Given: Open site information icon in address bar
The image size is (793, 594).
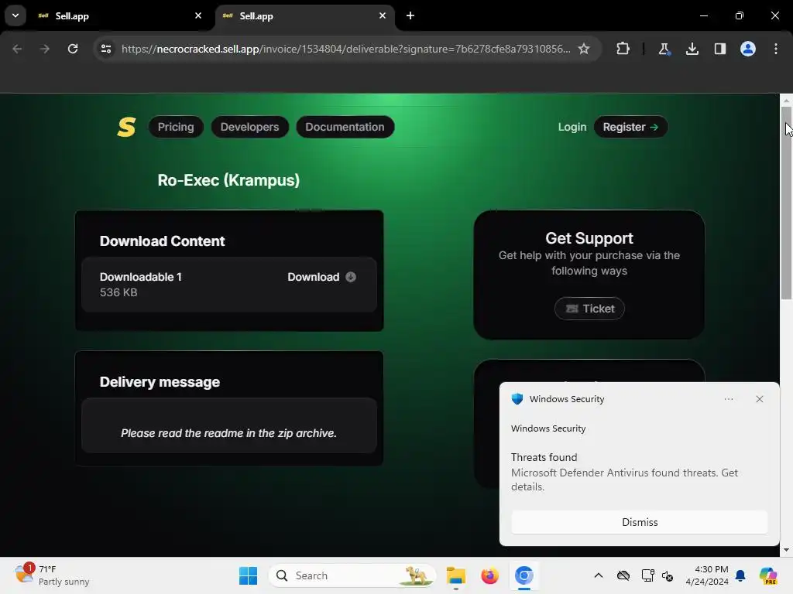Looking at the screenshot, I should [x=106, y=49].
